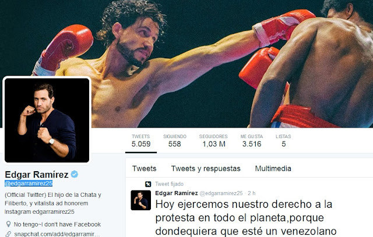Open the Siguiendo 558 list
Viewport: 373px width, 237px height.
(175, 140)
